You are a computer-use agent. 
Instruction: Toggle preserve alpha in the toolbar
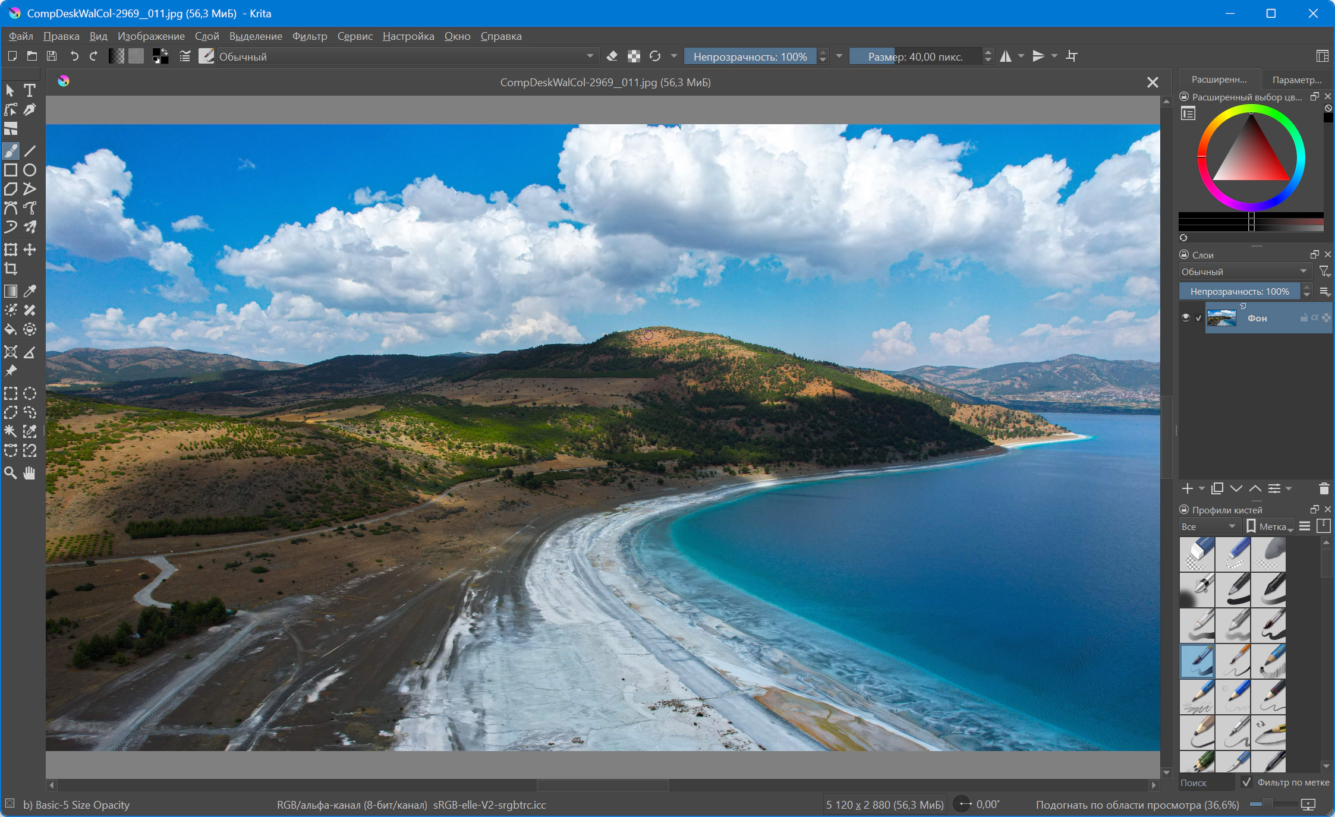click(634, 56)
